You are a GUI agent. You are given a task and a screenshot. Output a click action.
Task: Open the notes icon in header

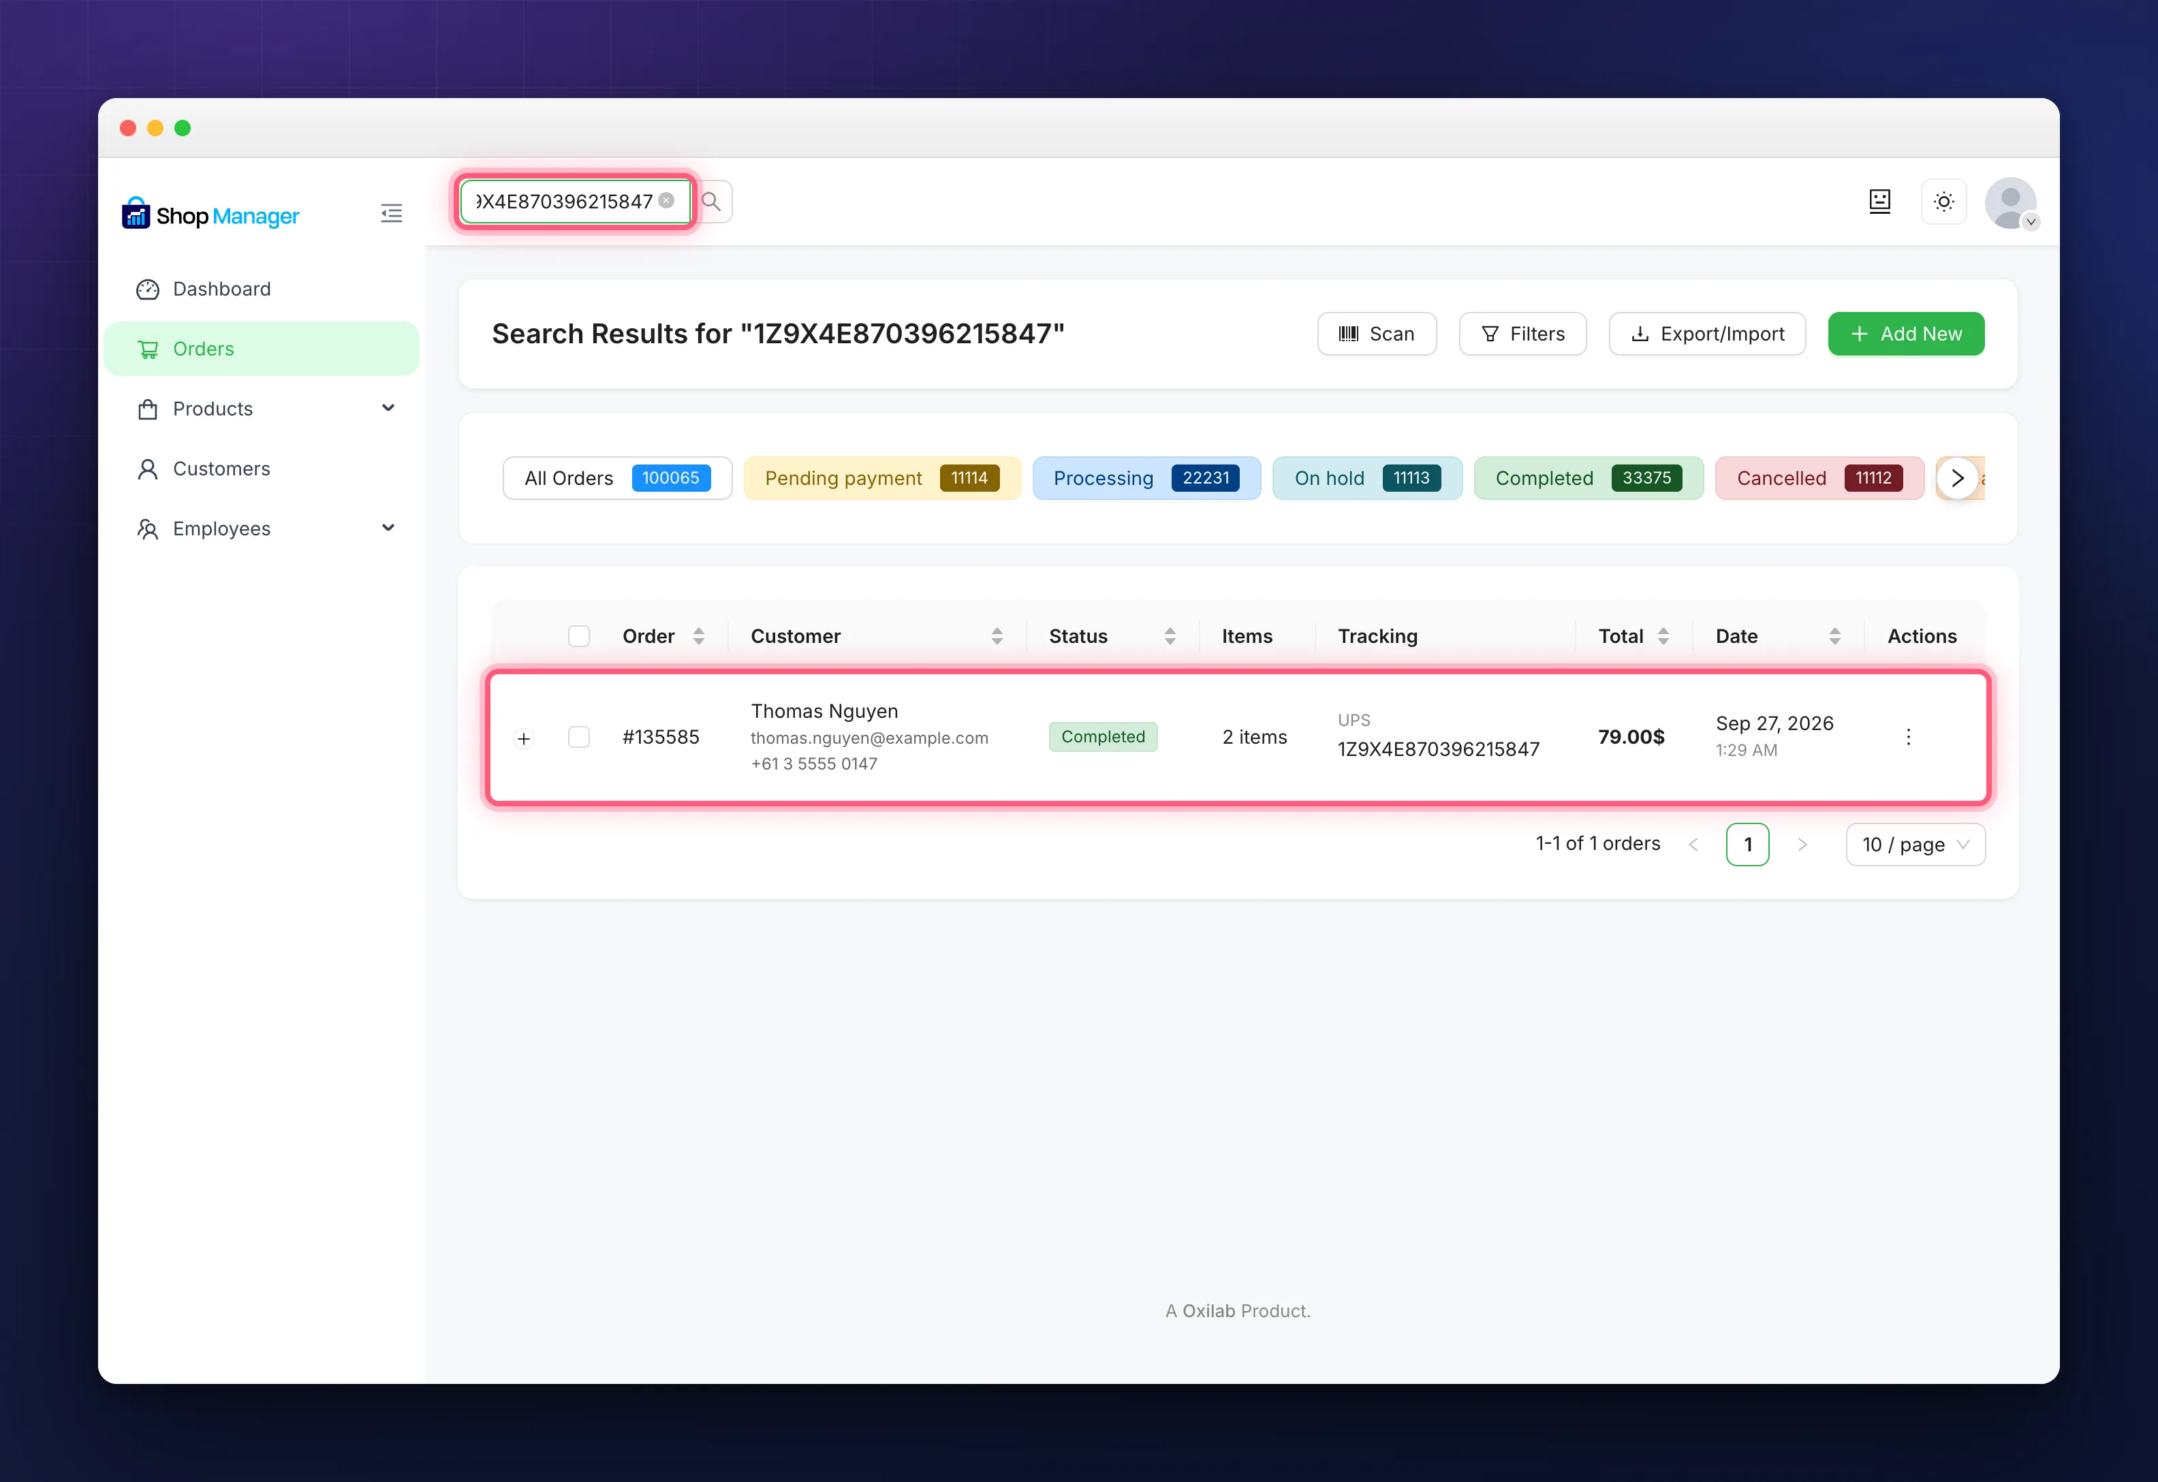(x=1879, y=202)
